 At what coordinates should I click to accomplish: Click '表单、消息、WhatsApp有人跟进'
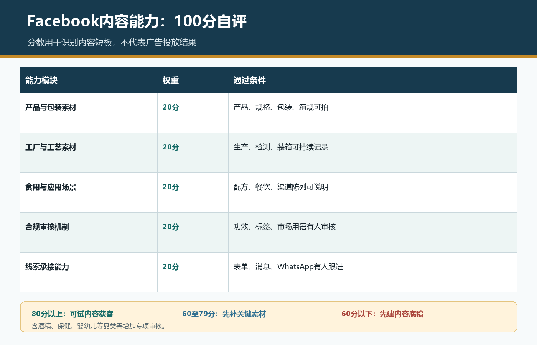click(288, 267)
